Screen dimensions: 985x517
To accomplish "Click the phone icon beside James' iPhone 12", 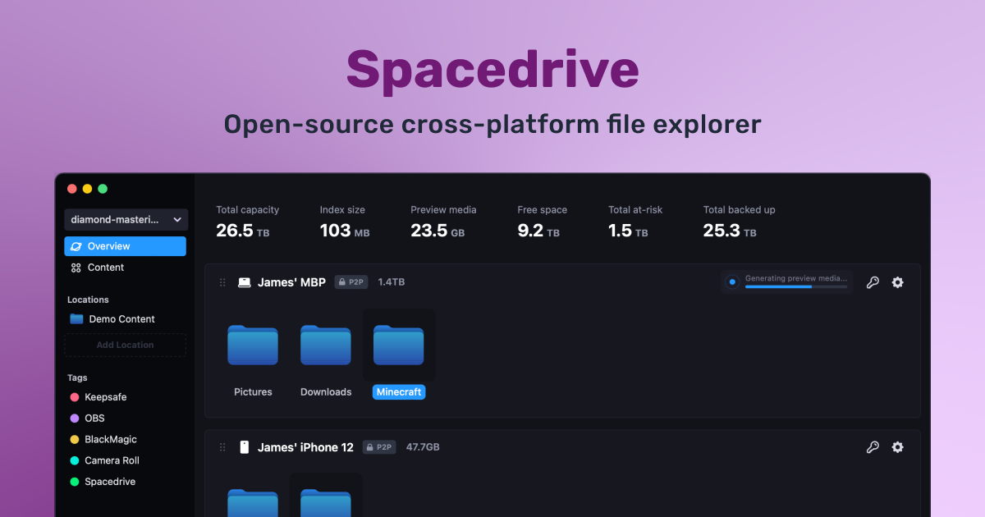I will 244,447.
